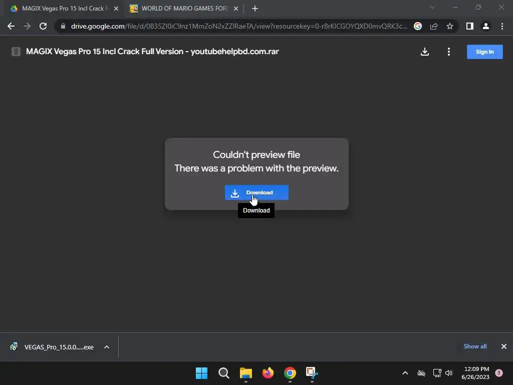
Task: Open File Explorer from the taskbar
Action: pos(245,373)
